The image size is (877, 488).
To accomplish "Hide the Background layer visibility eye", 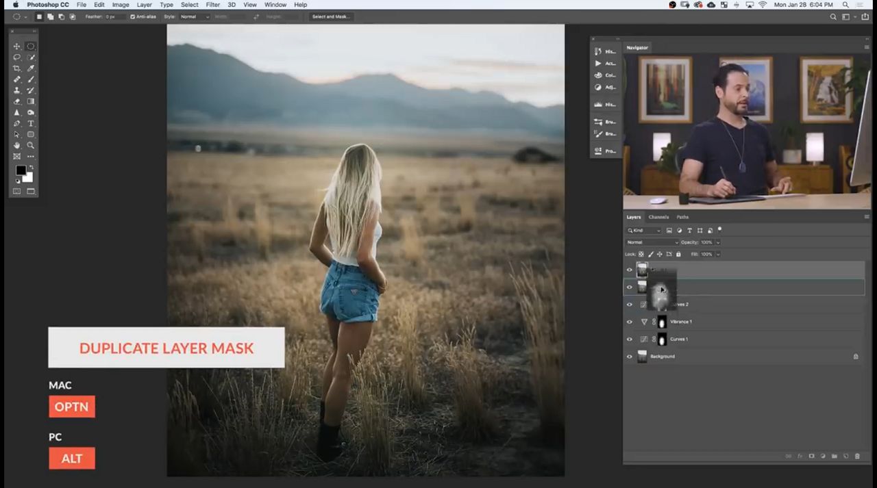I will [630, 357].
